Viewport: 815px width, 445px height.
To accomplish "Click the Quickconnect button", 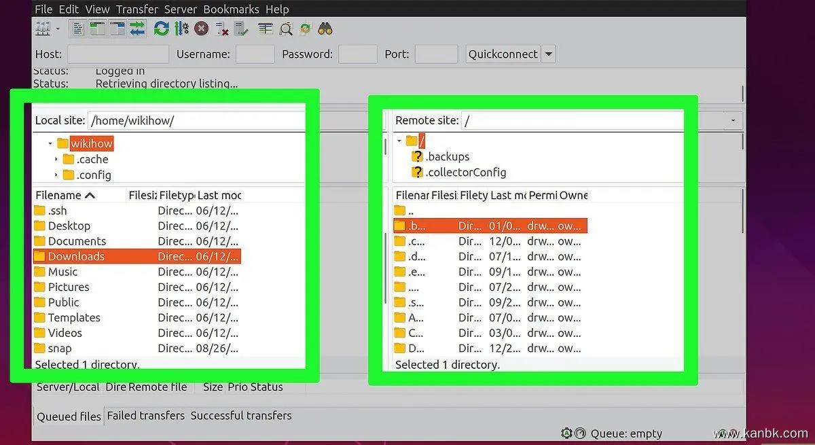I will coord(503,54).
